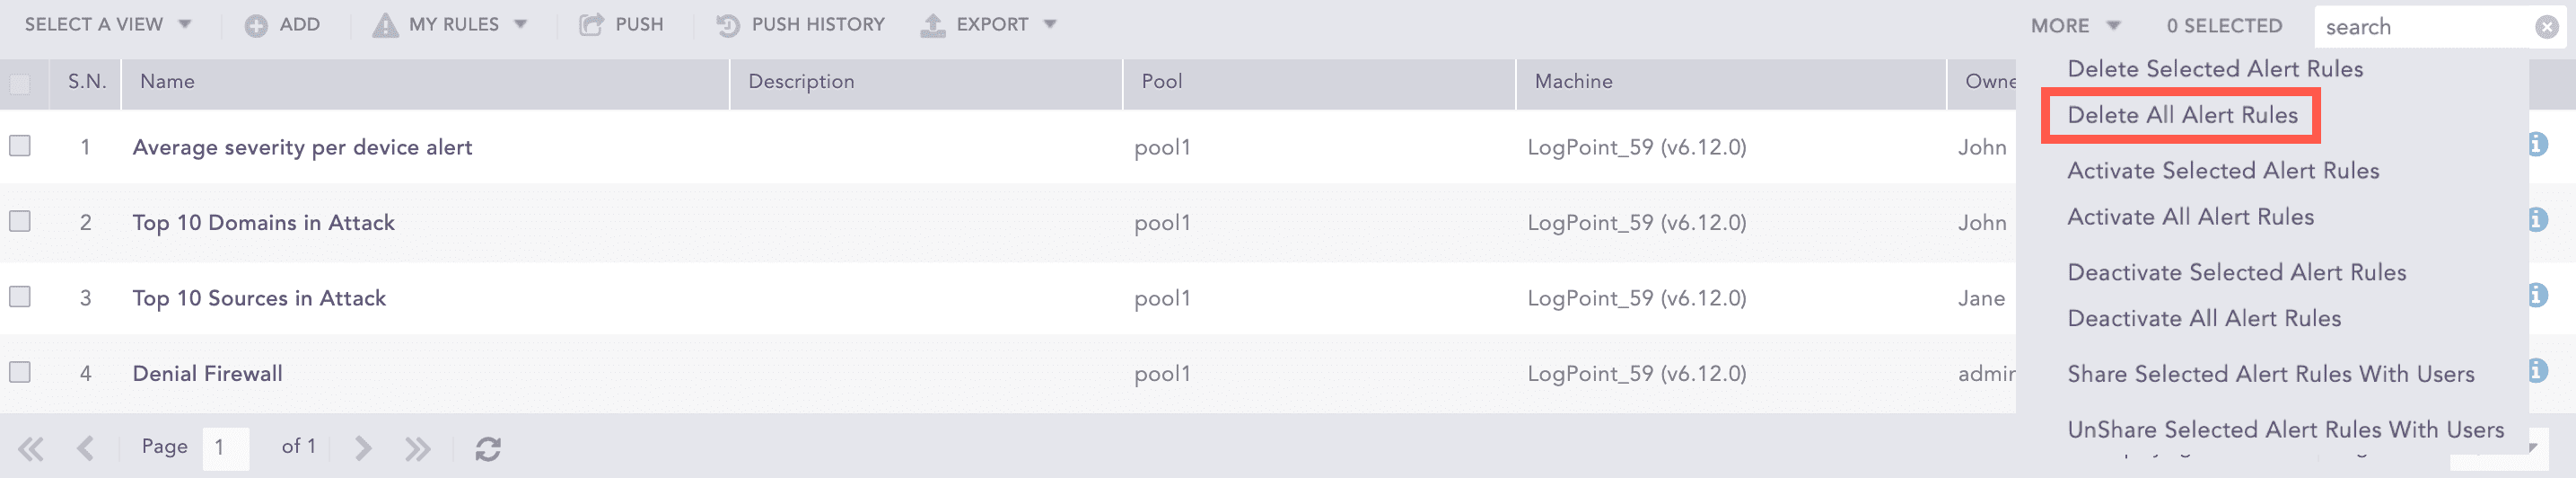Tick the Denial Firewall row checkbox
This screenshot has height=478, width=2576.
pos(20,372)
